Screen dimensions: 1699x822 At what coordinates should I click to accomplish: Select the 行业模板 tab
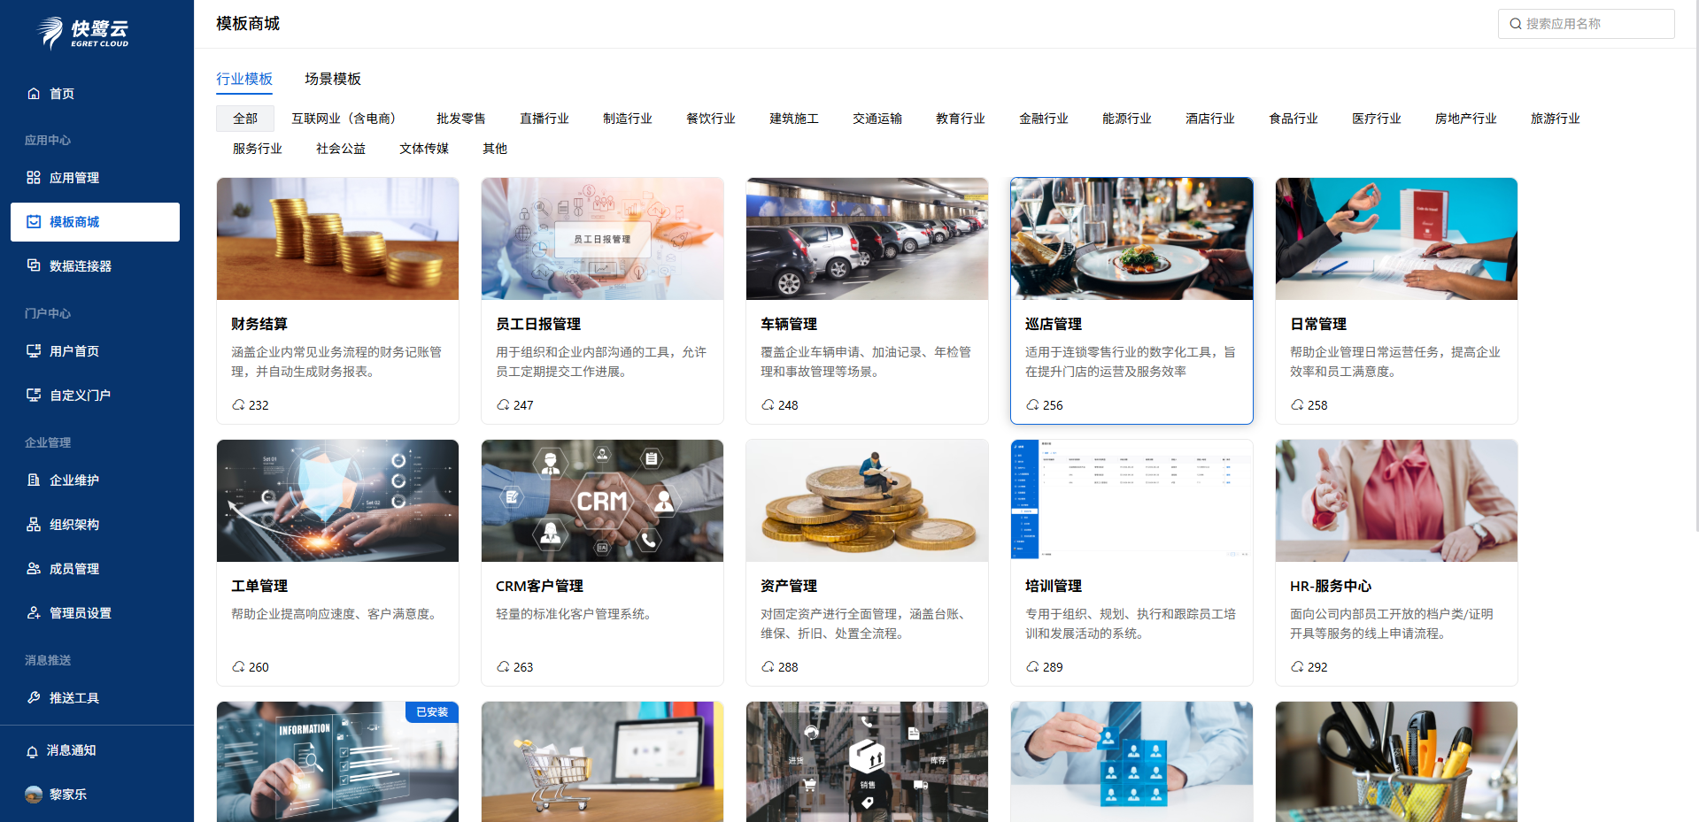coord(244,79)
